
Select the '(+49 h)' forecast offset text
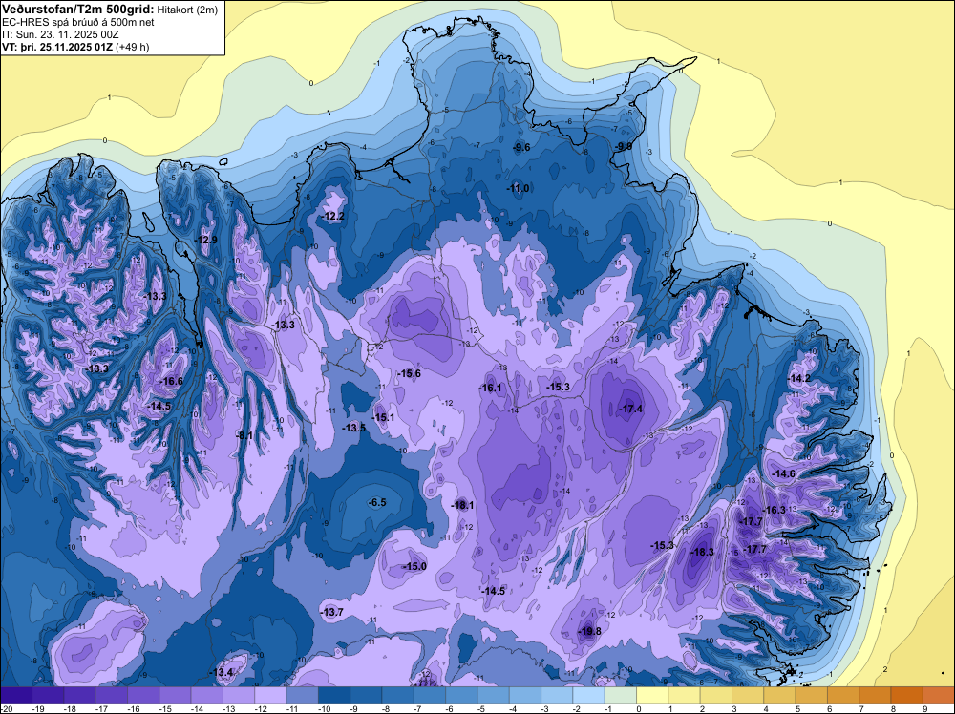pyautogui.click(x=134, y=46)
